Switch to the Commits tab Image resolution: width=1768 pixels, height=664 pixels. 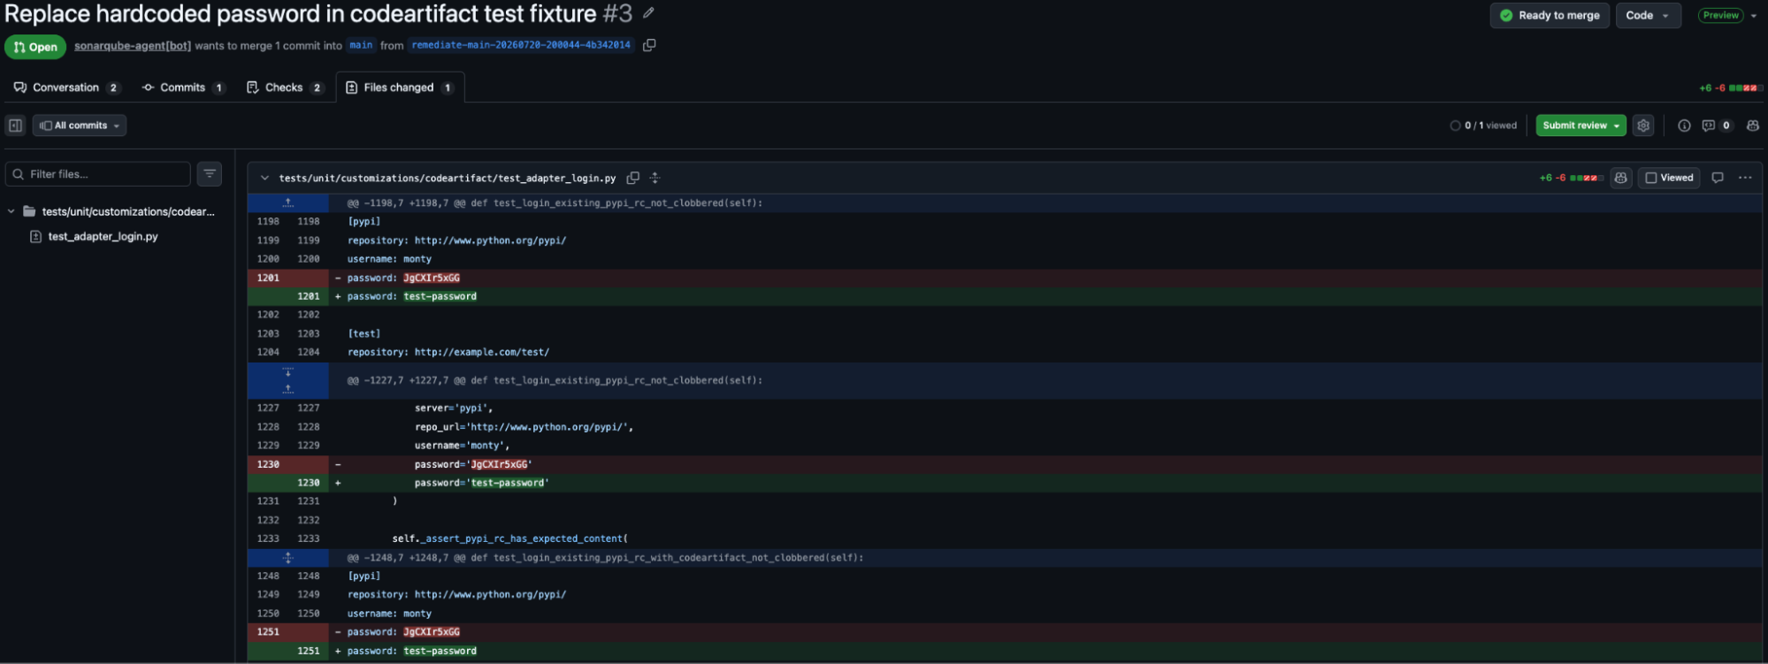coord(183,88)
